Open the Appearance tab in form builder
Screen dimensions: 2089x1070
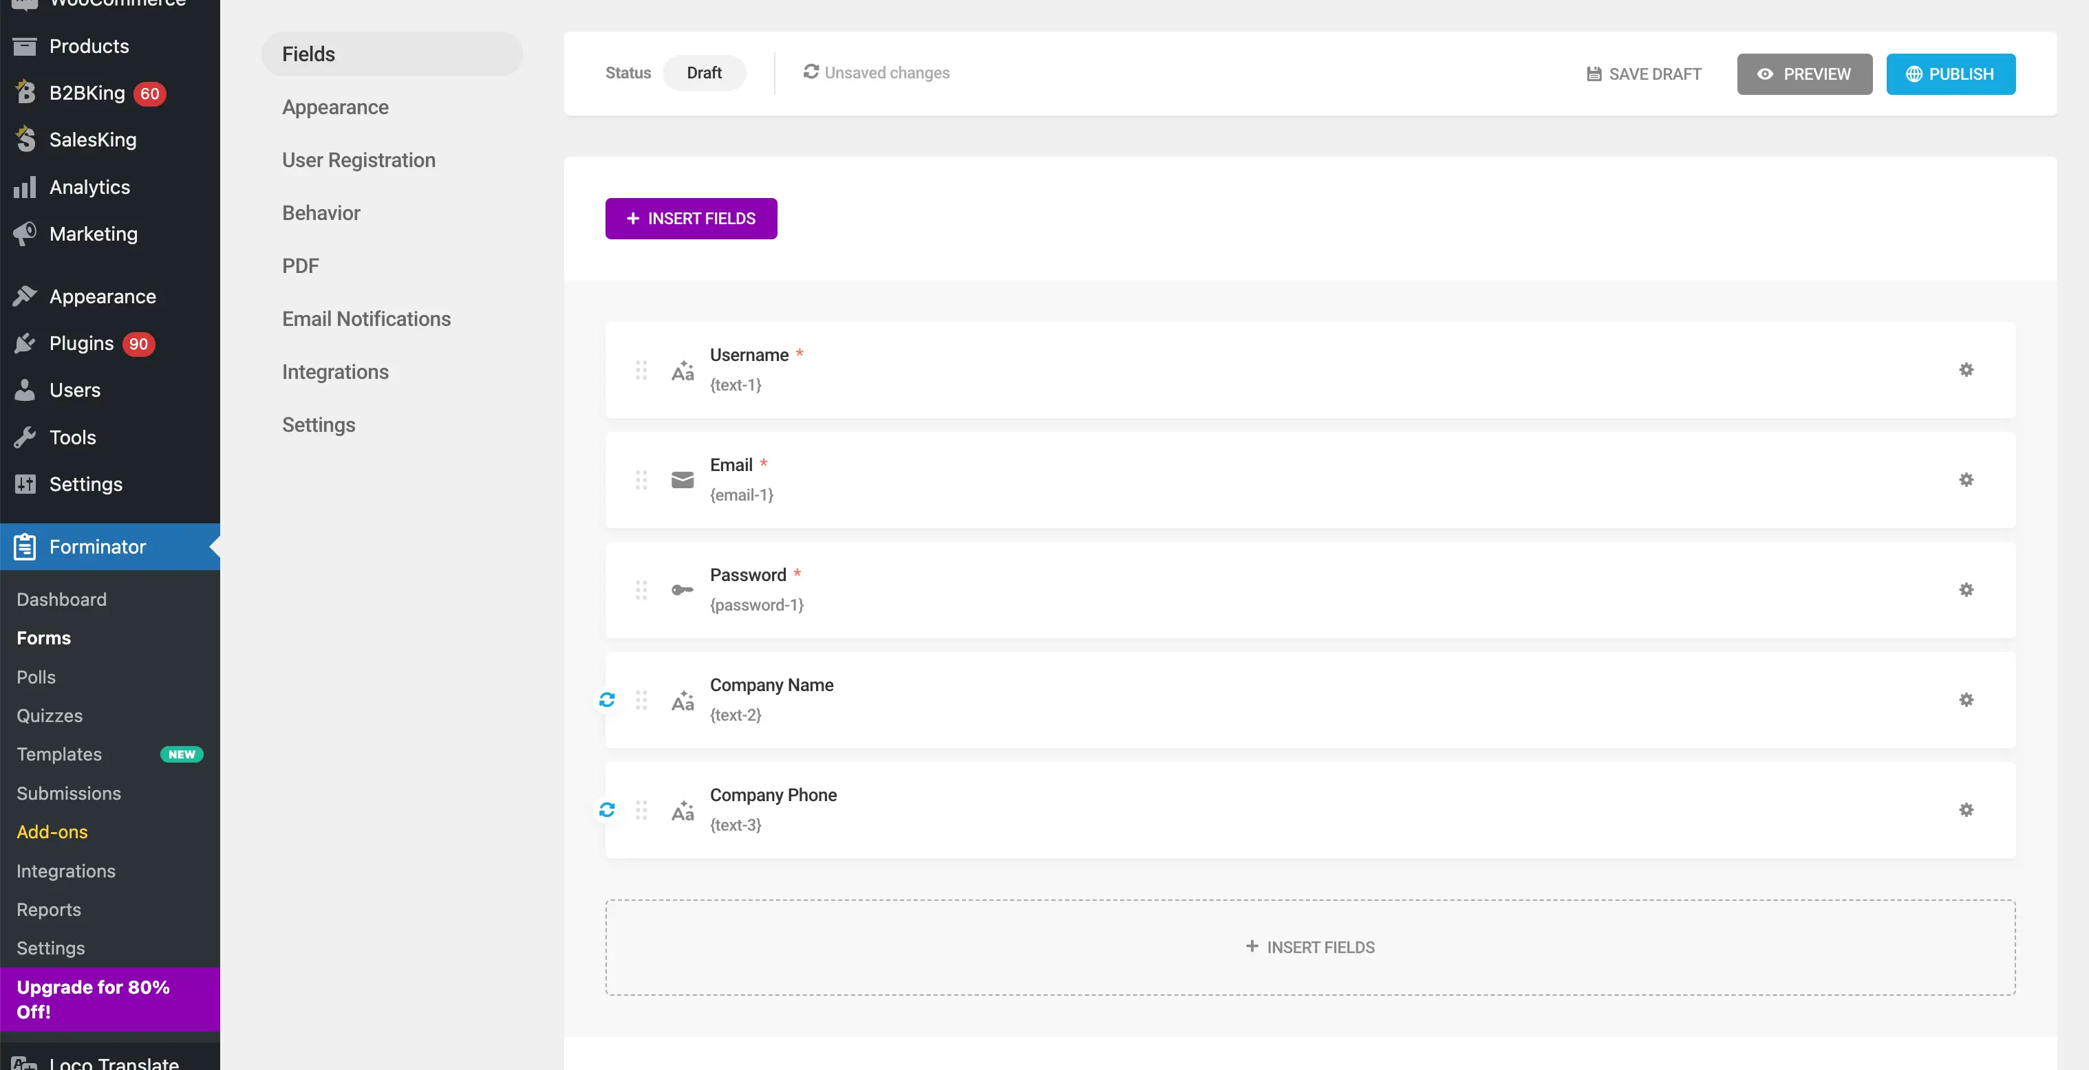point(335,107)
